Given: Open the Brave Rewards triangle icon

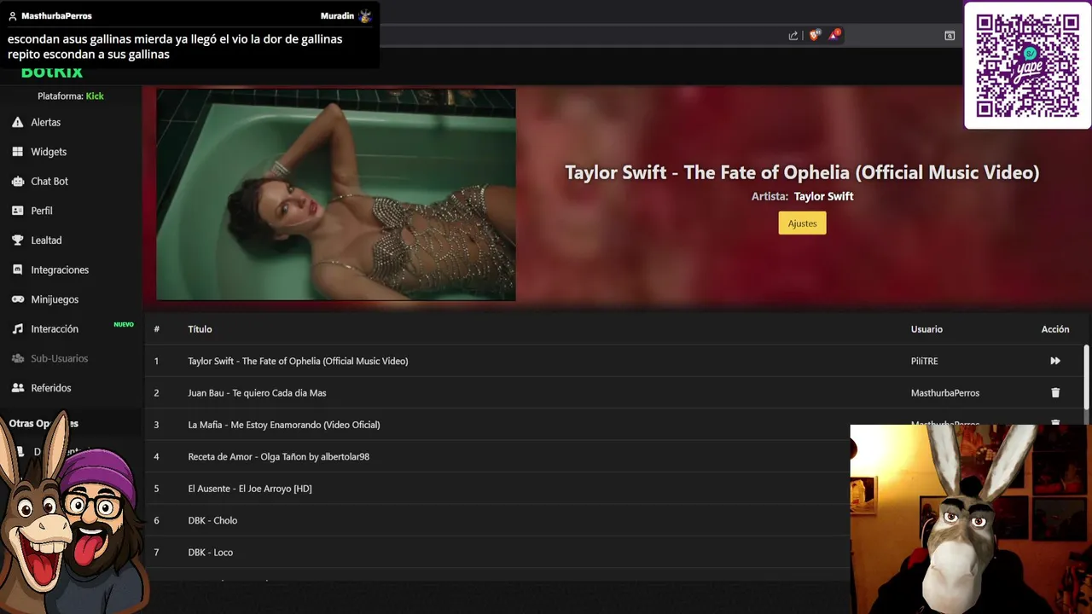Looking at the screenshot, I should click(x=834, y=35).
